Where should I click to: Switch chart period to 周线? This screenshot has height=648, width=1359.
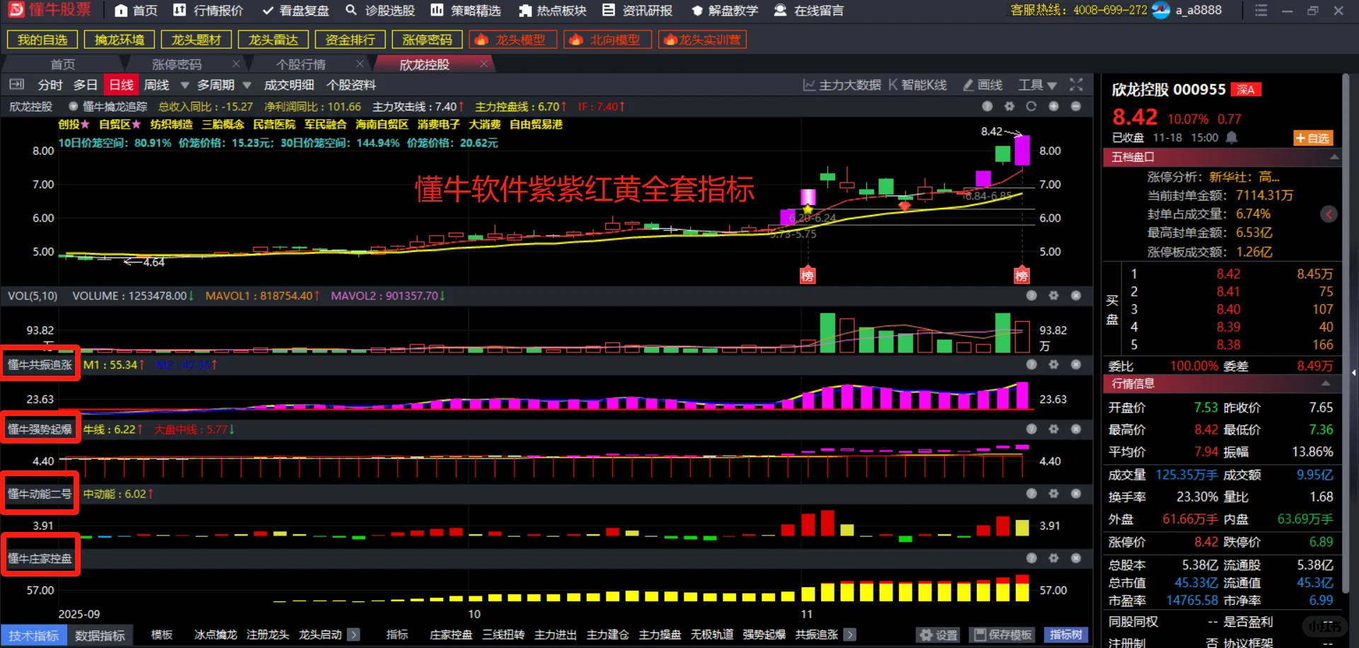pyautogui.click(x=156, y=85)
